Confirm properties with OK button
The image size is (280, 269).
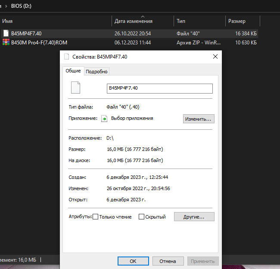(133, 261)
